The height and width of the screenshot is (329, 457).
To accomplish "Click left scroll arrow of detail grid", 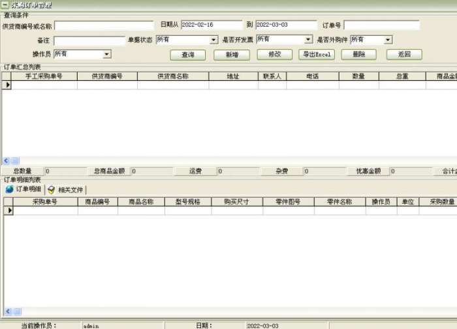I will 8,311.
